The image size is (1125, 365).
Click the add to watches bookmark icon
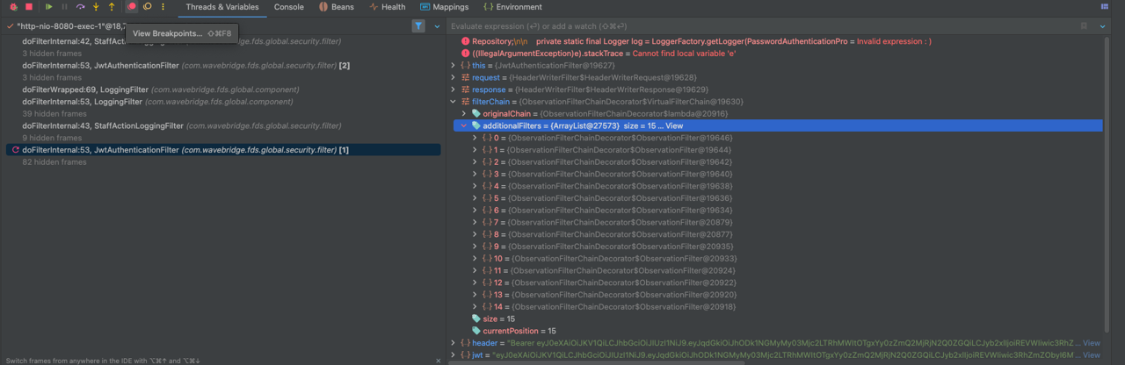[1085, 26]
